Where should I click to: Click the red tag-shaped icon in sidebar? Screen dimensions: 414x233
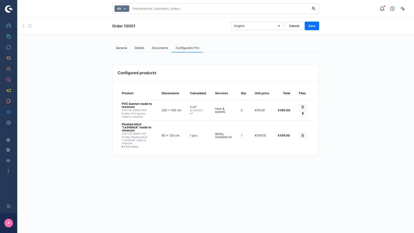pyautogui.click(x=9, y=101)
